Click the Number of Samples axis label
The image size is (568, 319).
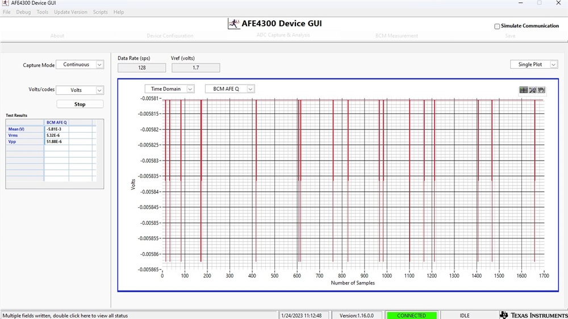tap(353, 283)
